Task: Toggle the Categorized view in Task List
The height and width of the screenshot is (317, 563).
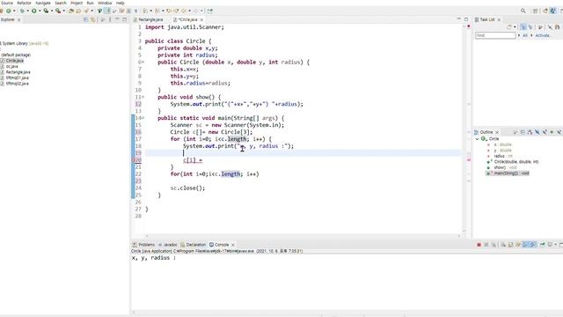Action: 523,27
